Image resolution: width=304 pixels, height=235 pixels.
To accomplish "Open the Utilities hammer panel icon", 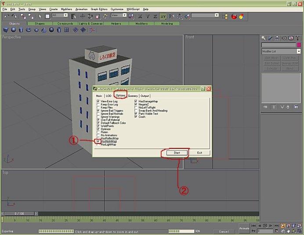I will pos(297,39).
